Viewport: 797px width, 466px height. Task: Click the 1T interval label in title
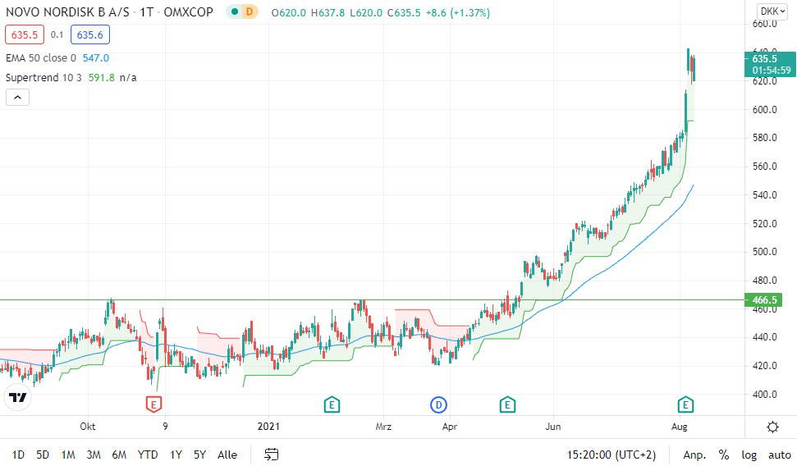146,11
